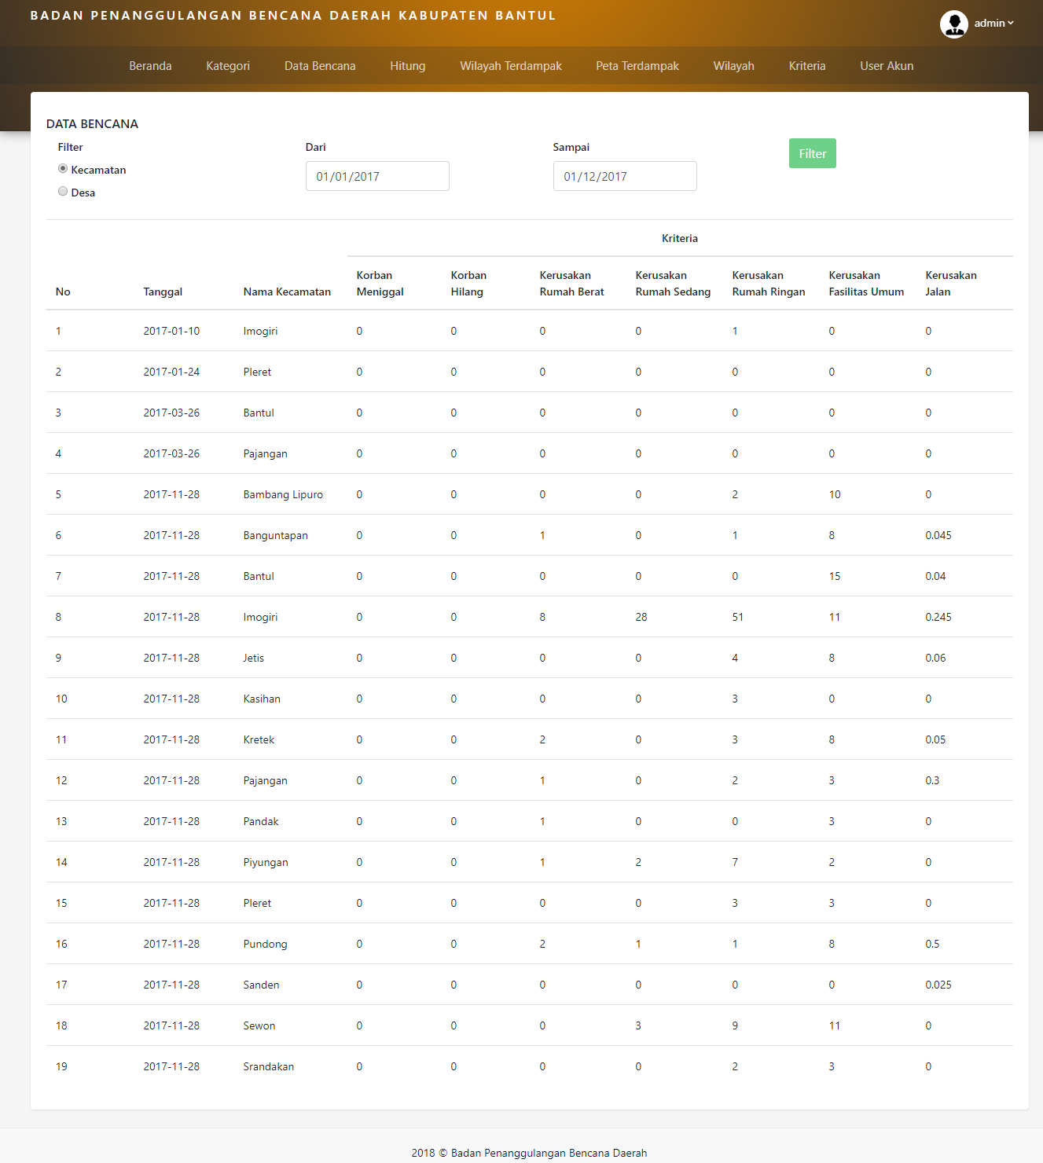Navigate to the Hitung page
Viewport: 1043px width, 1163px height.
pyautogui.click(x=407, y=66)
